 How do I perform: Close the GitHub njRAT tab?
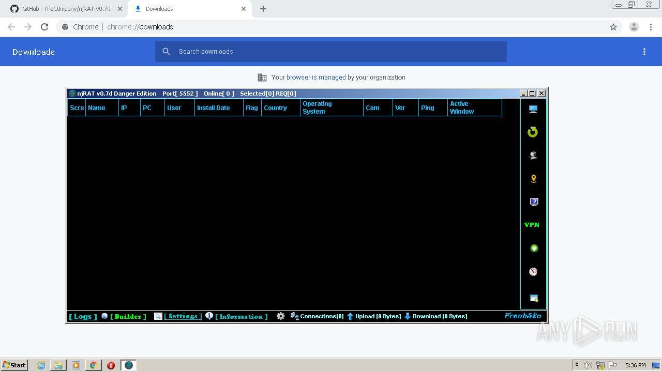(x=120, y=9)
